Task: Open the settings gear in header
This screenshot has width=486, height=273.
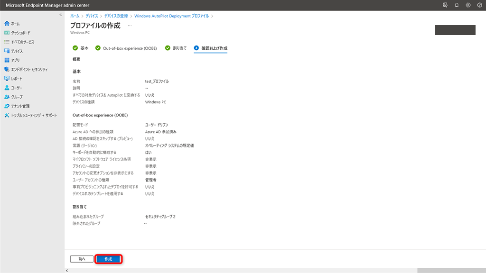Action: [x=468, y=5]
